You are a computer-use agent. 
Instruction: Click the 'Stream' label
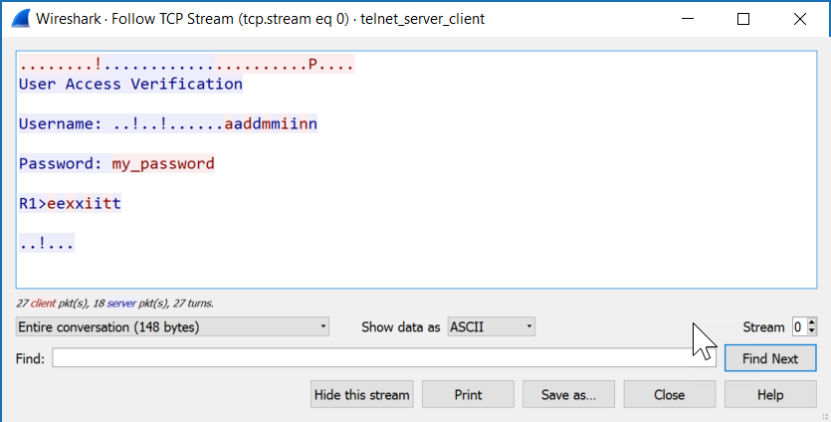click(x=763, y=327)
